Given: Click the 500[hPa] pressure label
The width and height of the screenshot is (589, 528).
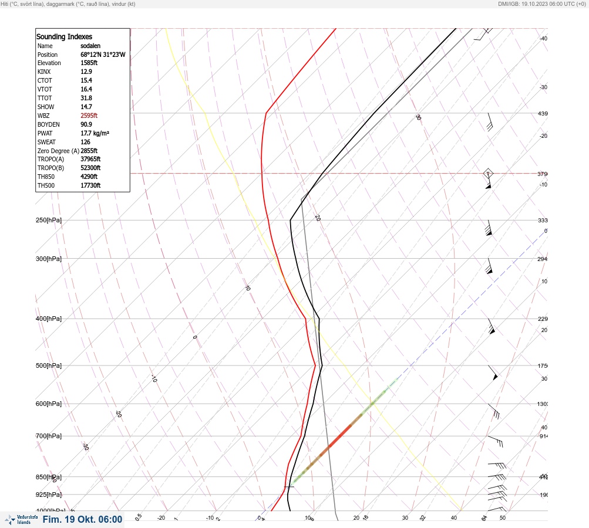Looking at the screenshot, I should pos(49,365).
